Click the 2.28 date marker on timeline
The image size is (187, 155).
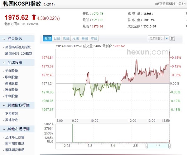click(67, 146)
